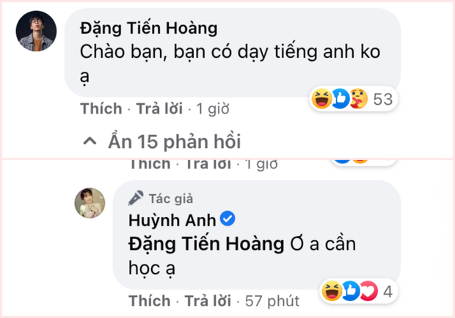Click the laughing emoji on Huỳnh Anh's reply

tap(332, 291)
